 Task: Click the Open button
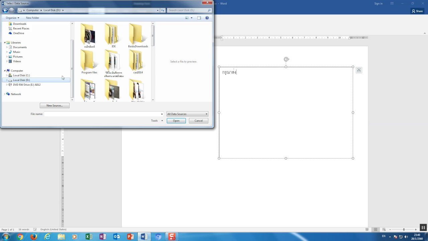point(176,120)
